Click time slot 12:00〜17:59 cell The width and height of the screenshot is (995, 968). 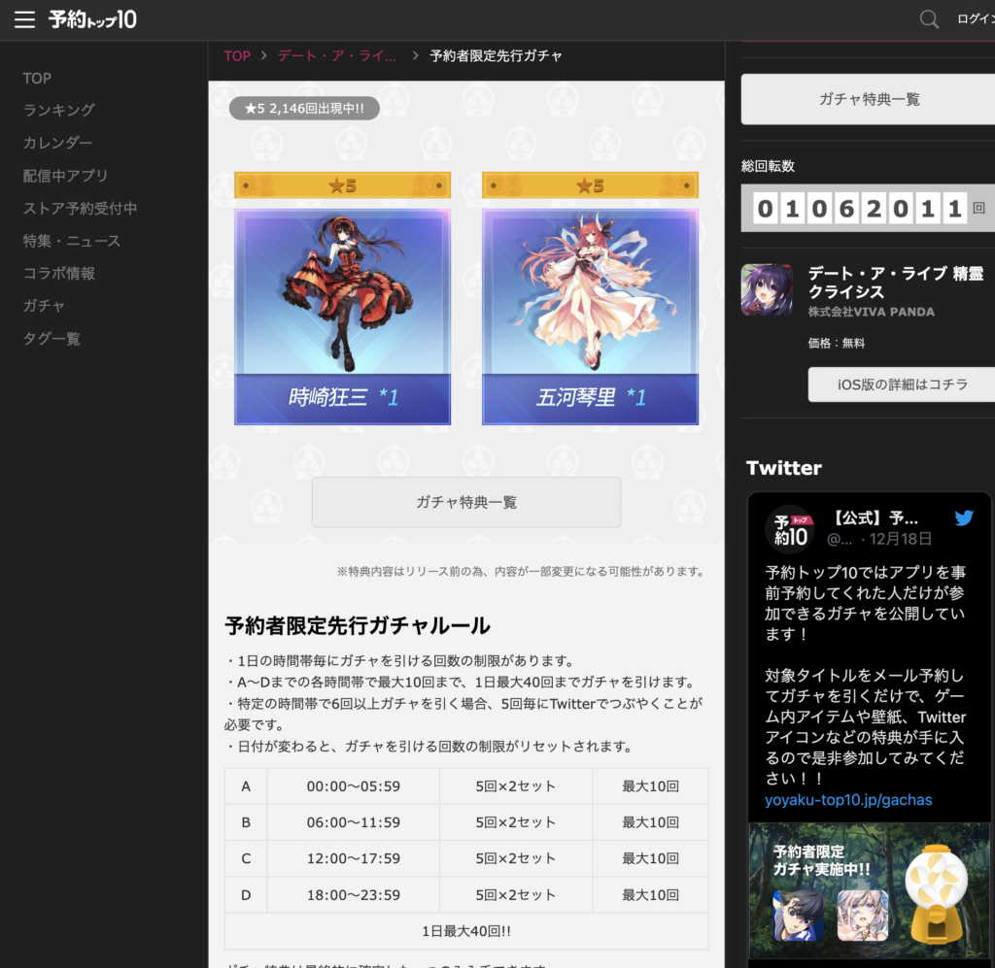coord(354,858)
